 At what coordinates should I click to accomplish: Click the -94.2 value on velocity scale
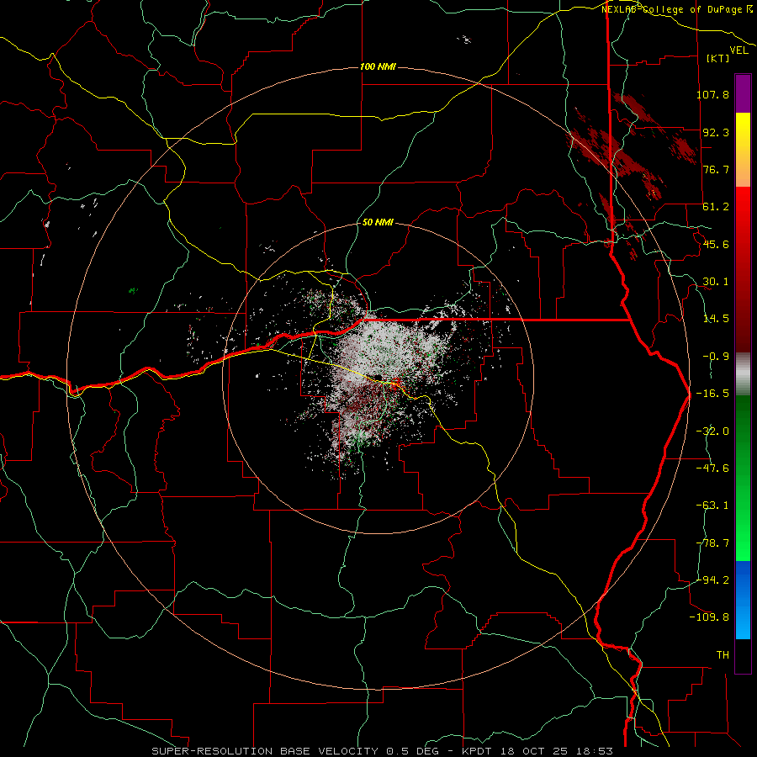click(712, 580)
